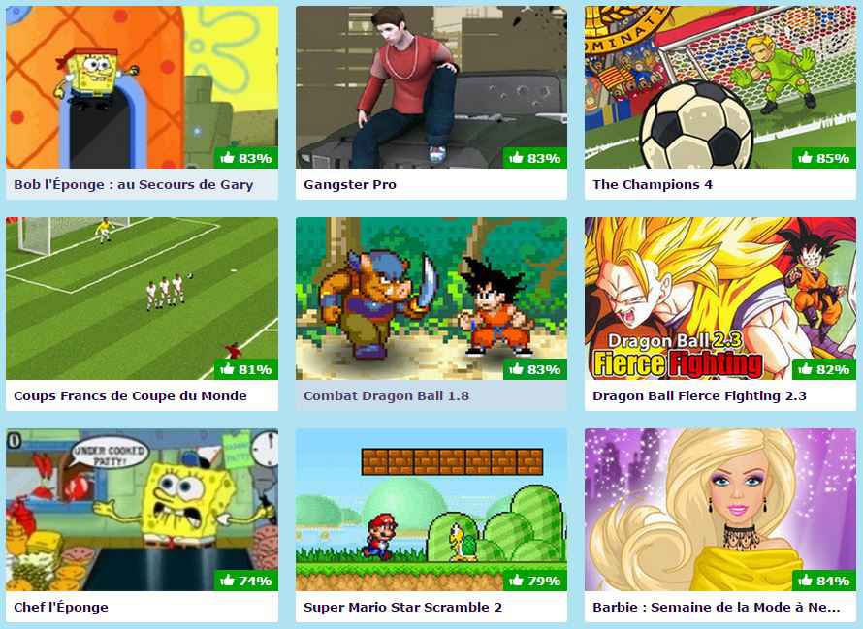863x629 pixels.
Task: Click the 83% badge on Combat Dragon Ball 1.8
Action: pyautogui.click(x=535, y=369)
